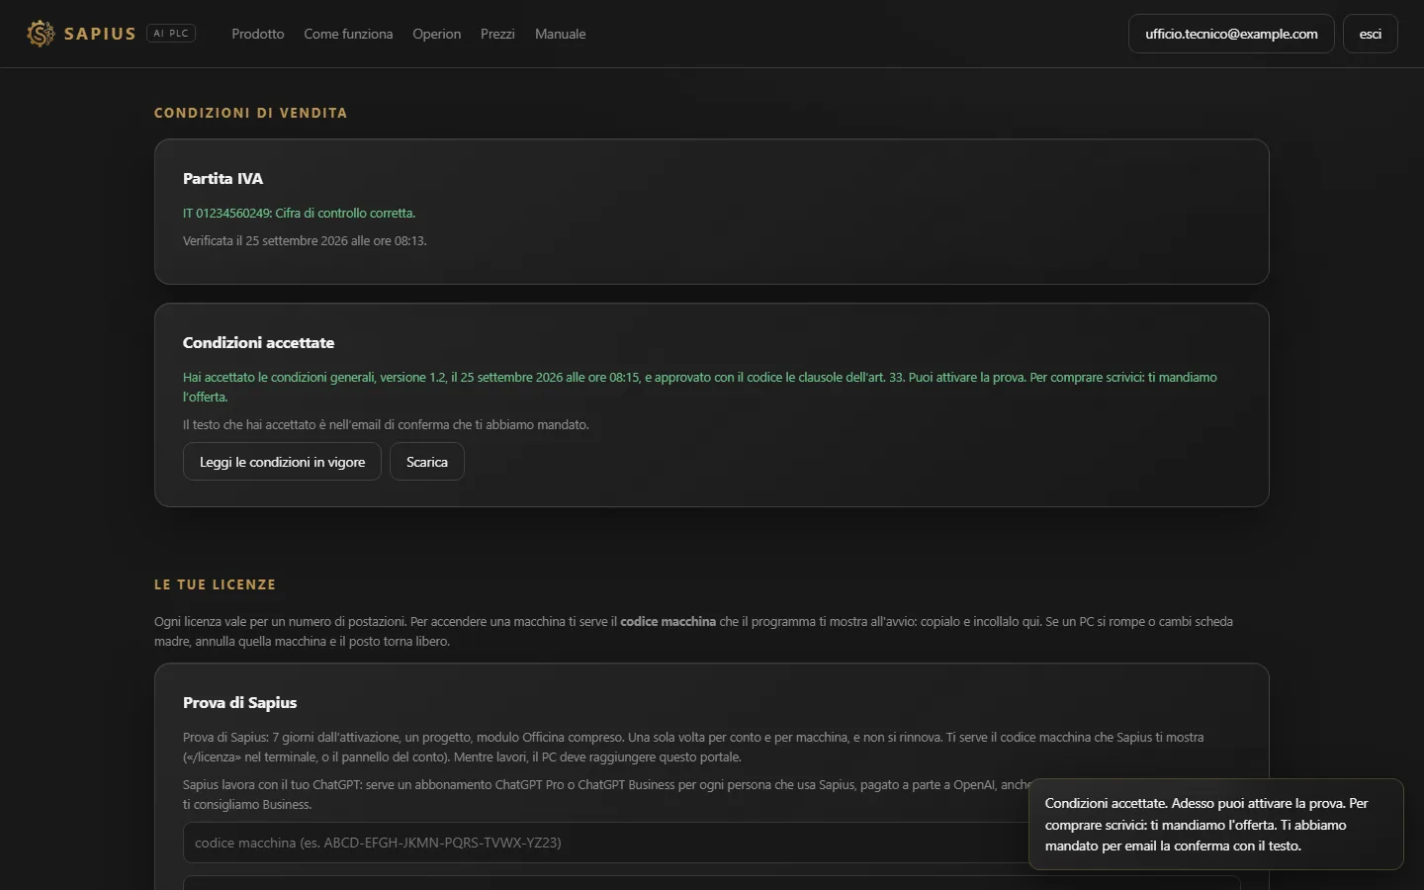This screenshot has width=1424, height=890.
Task: Click the green 'Hai accettato le condizioni generali' message
Action: (x=700, y=387)
